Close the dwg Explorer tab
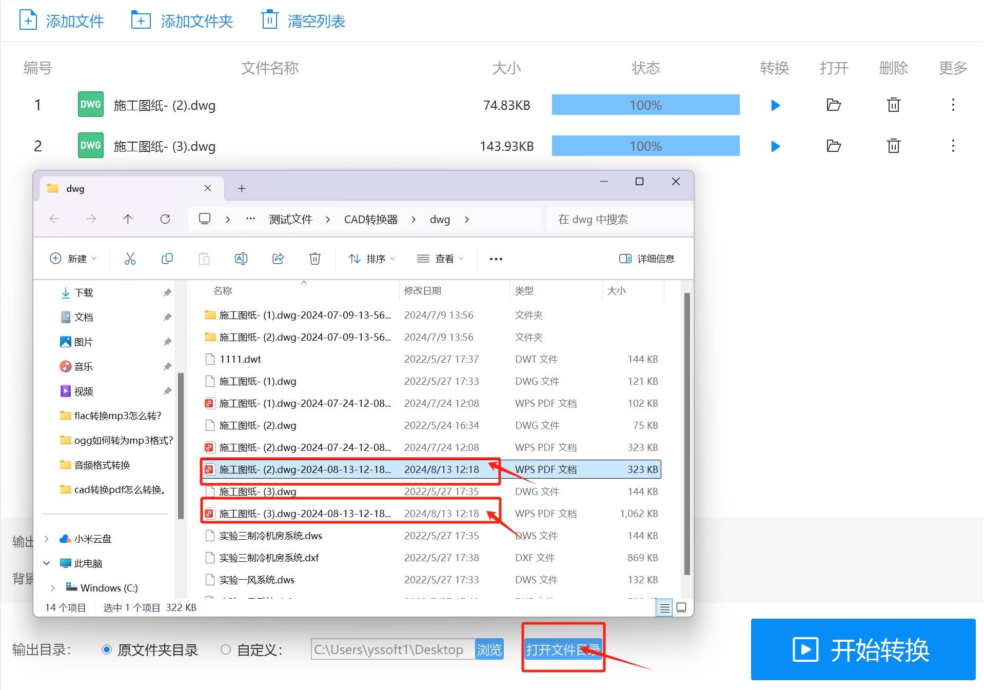Image resolution: width=984 pixels, height=690 pixels. (208, 188)
